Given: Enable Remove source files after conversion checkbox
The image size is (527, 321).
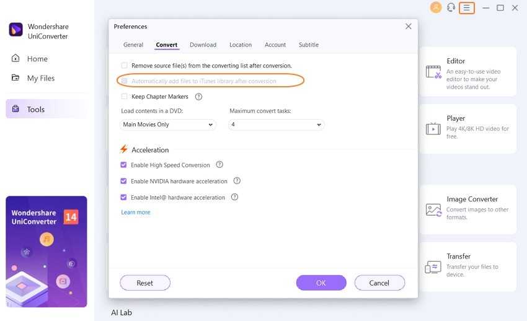Looking at the screenshot, I should pyautogui.click(x=125, y=65).
